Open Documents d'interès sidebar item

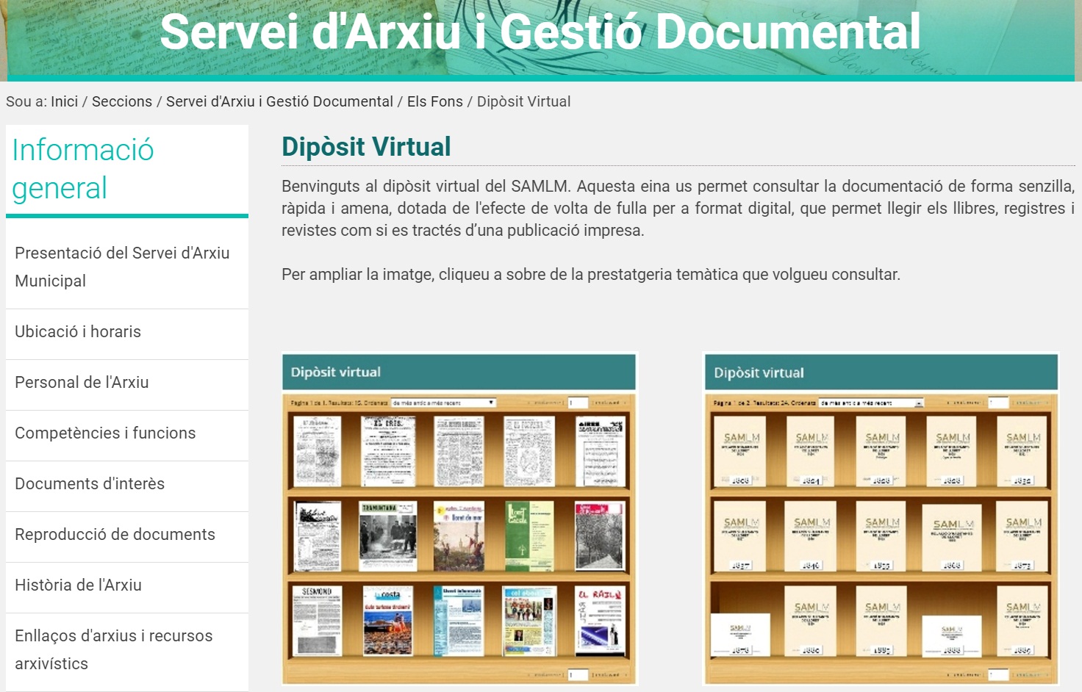[90, 483]
